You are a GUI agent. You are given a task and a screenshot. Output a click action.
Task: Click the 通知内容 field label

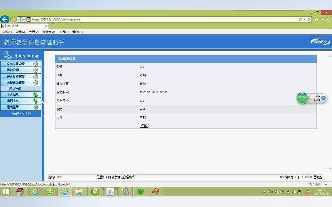(x=62, y=84)
